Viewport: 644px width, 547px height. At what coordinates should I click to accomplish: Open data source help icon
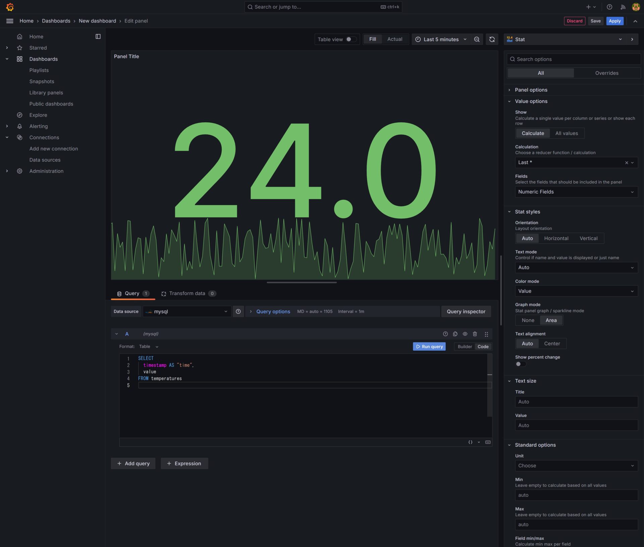tap(238, 311)
